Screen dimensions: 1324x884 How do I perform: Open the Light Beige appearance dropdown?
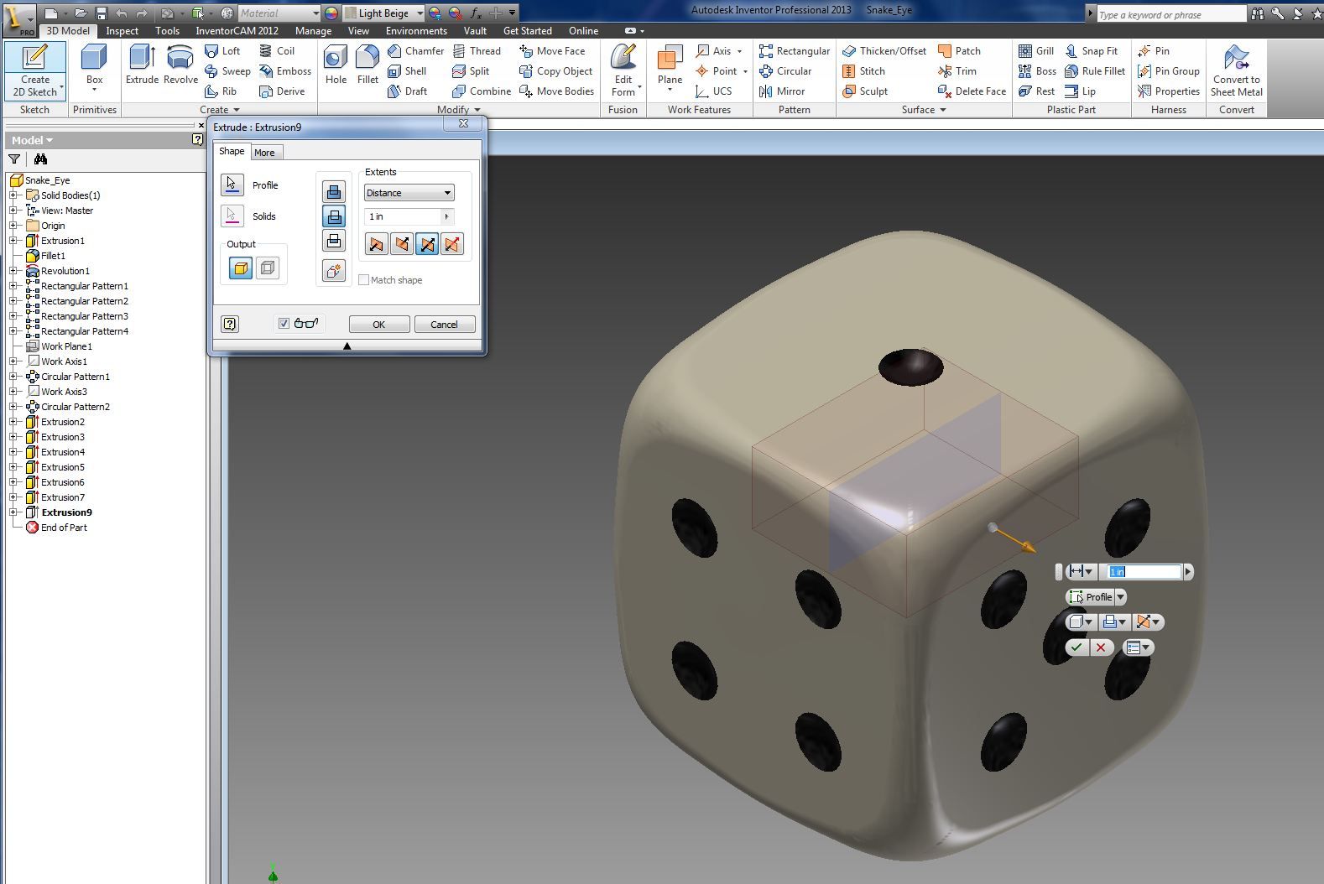coord(420,13)
